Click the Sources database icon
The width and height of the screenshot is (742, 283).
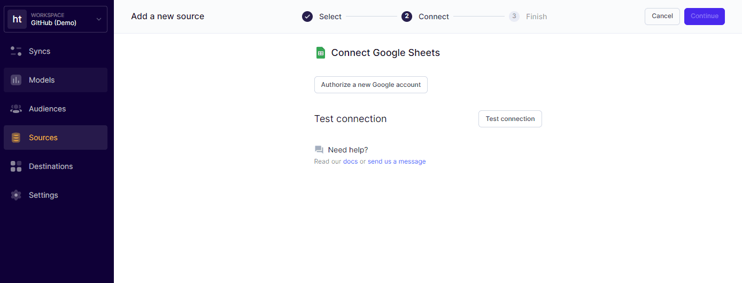point(16,138)
